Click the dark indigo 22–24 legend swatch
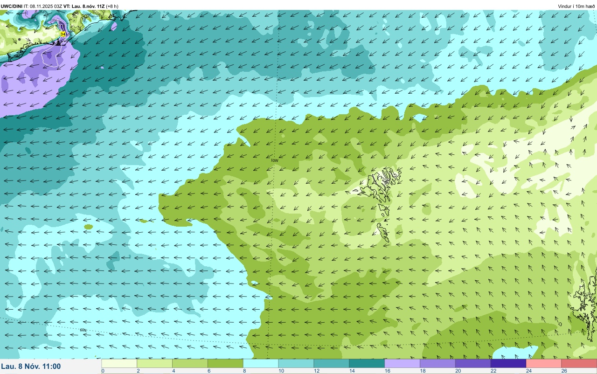This screenshot has width=597, height=374. [509, 363]
